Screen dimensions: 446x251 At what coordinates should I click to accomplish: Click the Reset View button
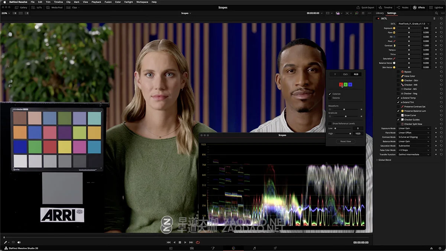(x=346, y=141)
